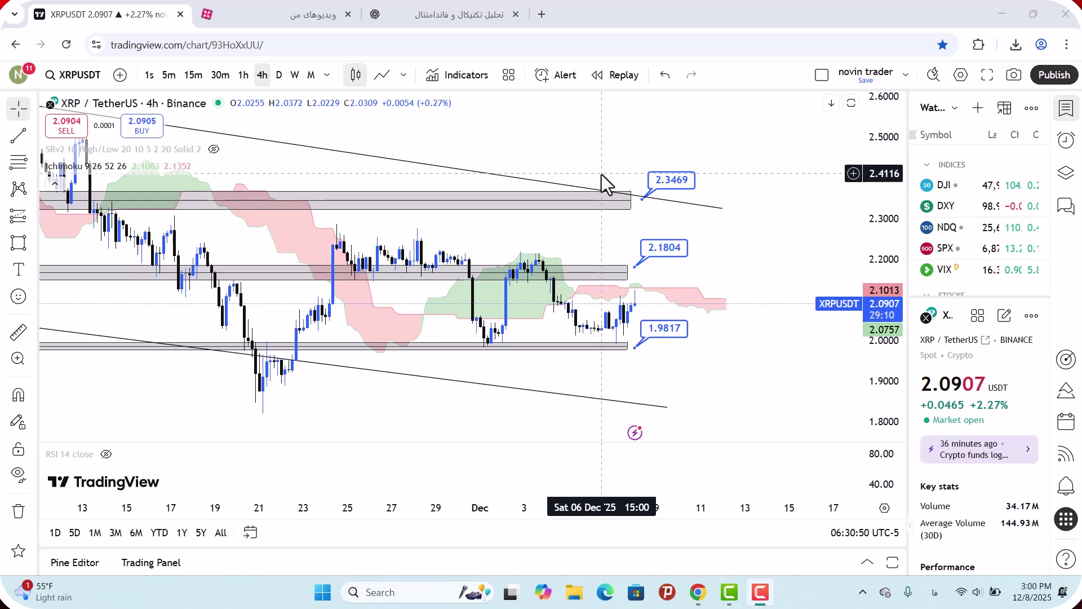Viewport: 1082px width, 609px height.
Task: Select the crosshair cursor tool
Action: [x=18, y=109]
